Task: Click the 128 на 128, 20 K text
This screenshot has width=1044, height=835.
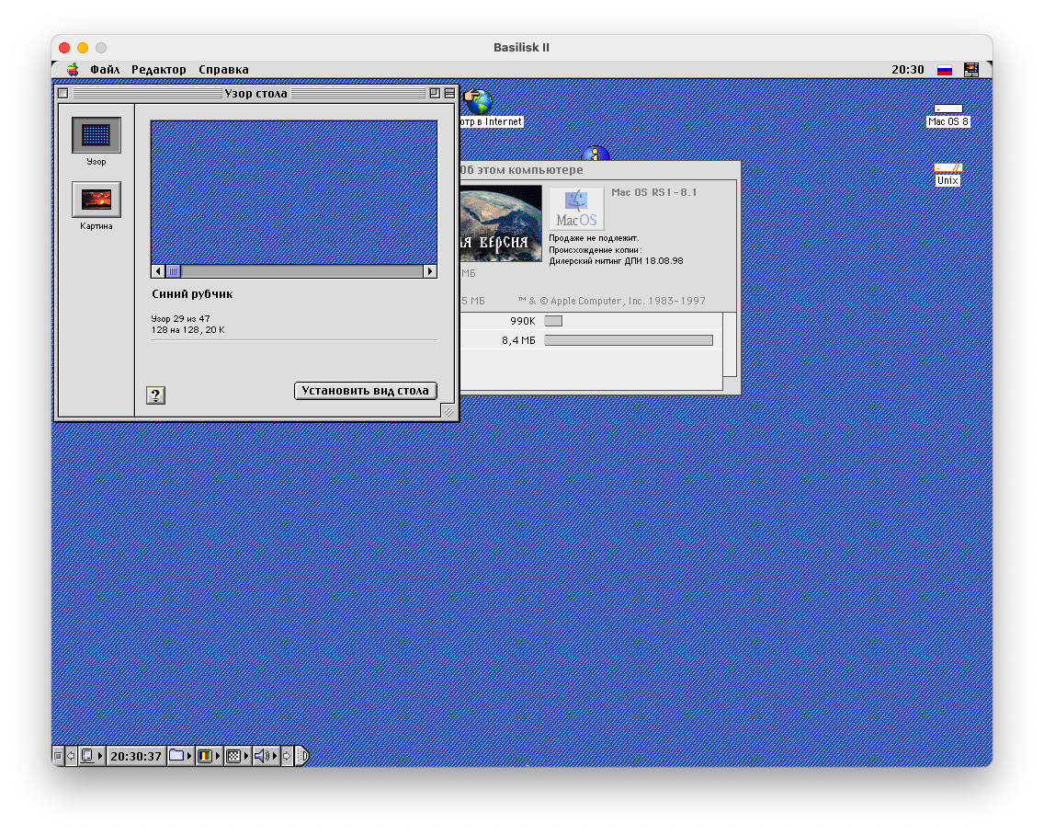Action: [187, 330]
